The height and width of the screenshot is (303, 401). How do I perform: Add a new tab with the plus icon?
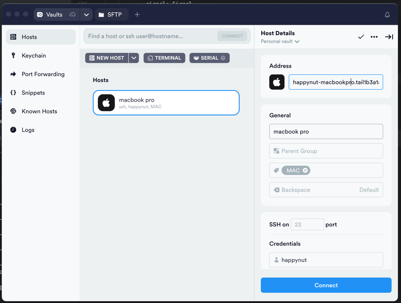tap(137, 14)
